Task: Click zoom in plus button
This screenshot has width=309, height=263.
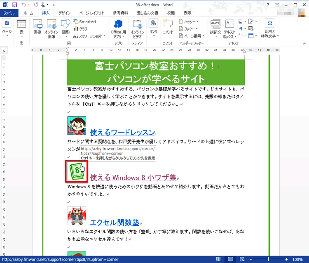Action: 286,259
